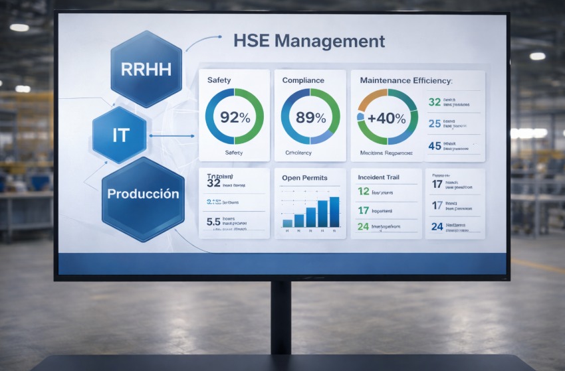
Task: Click the Maintenance Efficiency heading
Action: (405, 80)
